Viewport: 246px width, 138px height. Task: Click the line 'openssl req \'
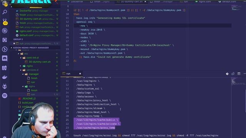coord(86,22)
